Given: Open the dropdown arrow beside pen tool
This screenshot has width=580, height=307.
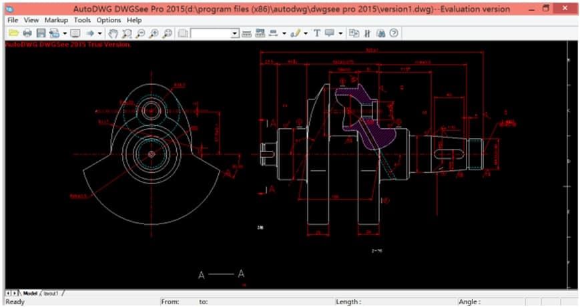Looking at the screenshot, I should point(306,33).
